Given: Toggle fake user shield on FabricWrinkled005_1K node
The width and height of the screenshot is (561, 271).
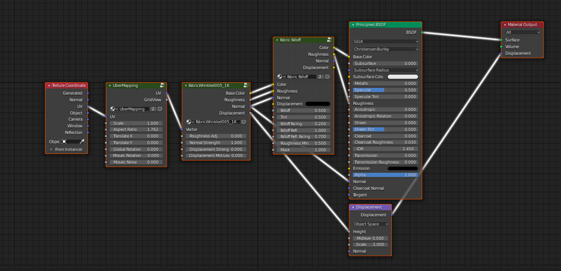Looking at the screenshot, I should 244,122.
